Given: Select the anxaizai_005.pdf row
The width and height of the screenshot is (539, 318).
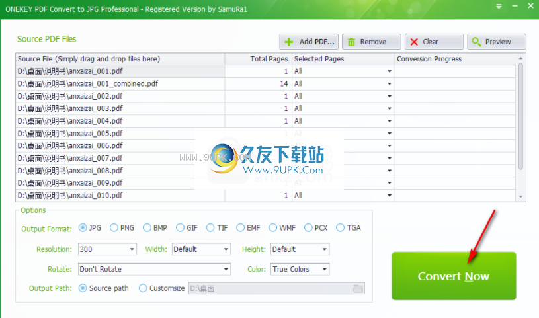Looking at the screenshot, I should pyautogui.click(x=265, y=133).
